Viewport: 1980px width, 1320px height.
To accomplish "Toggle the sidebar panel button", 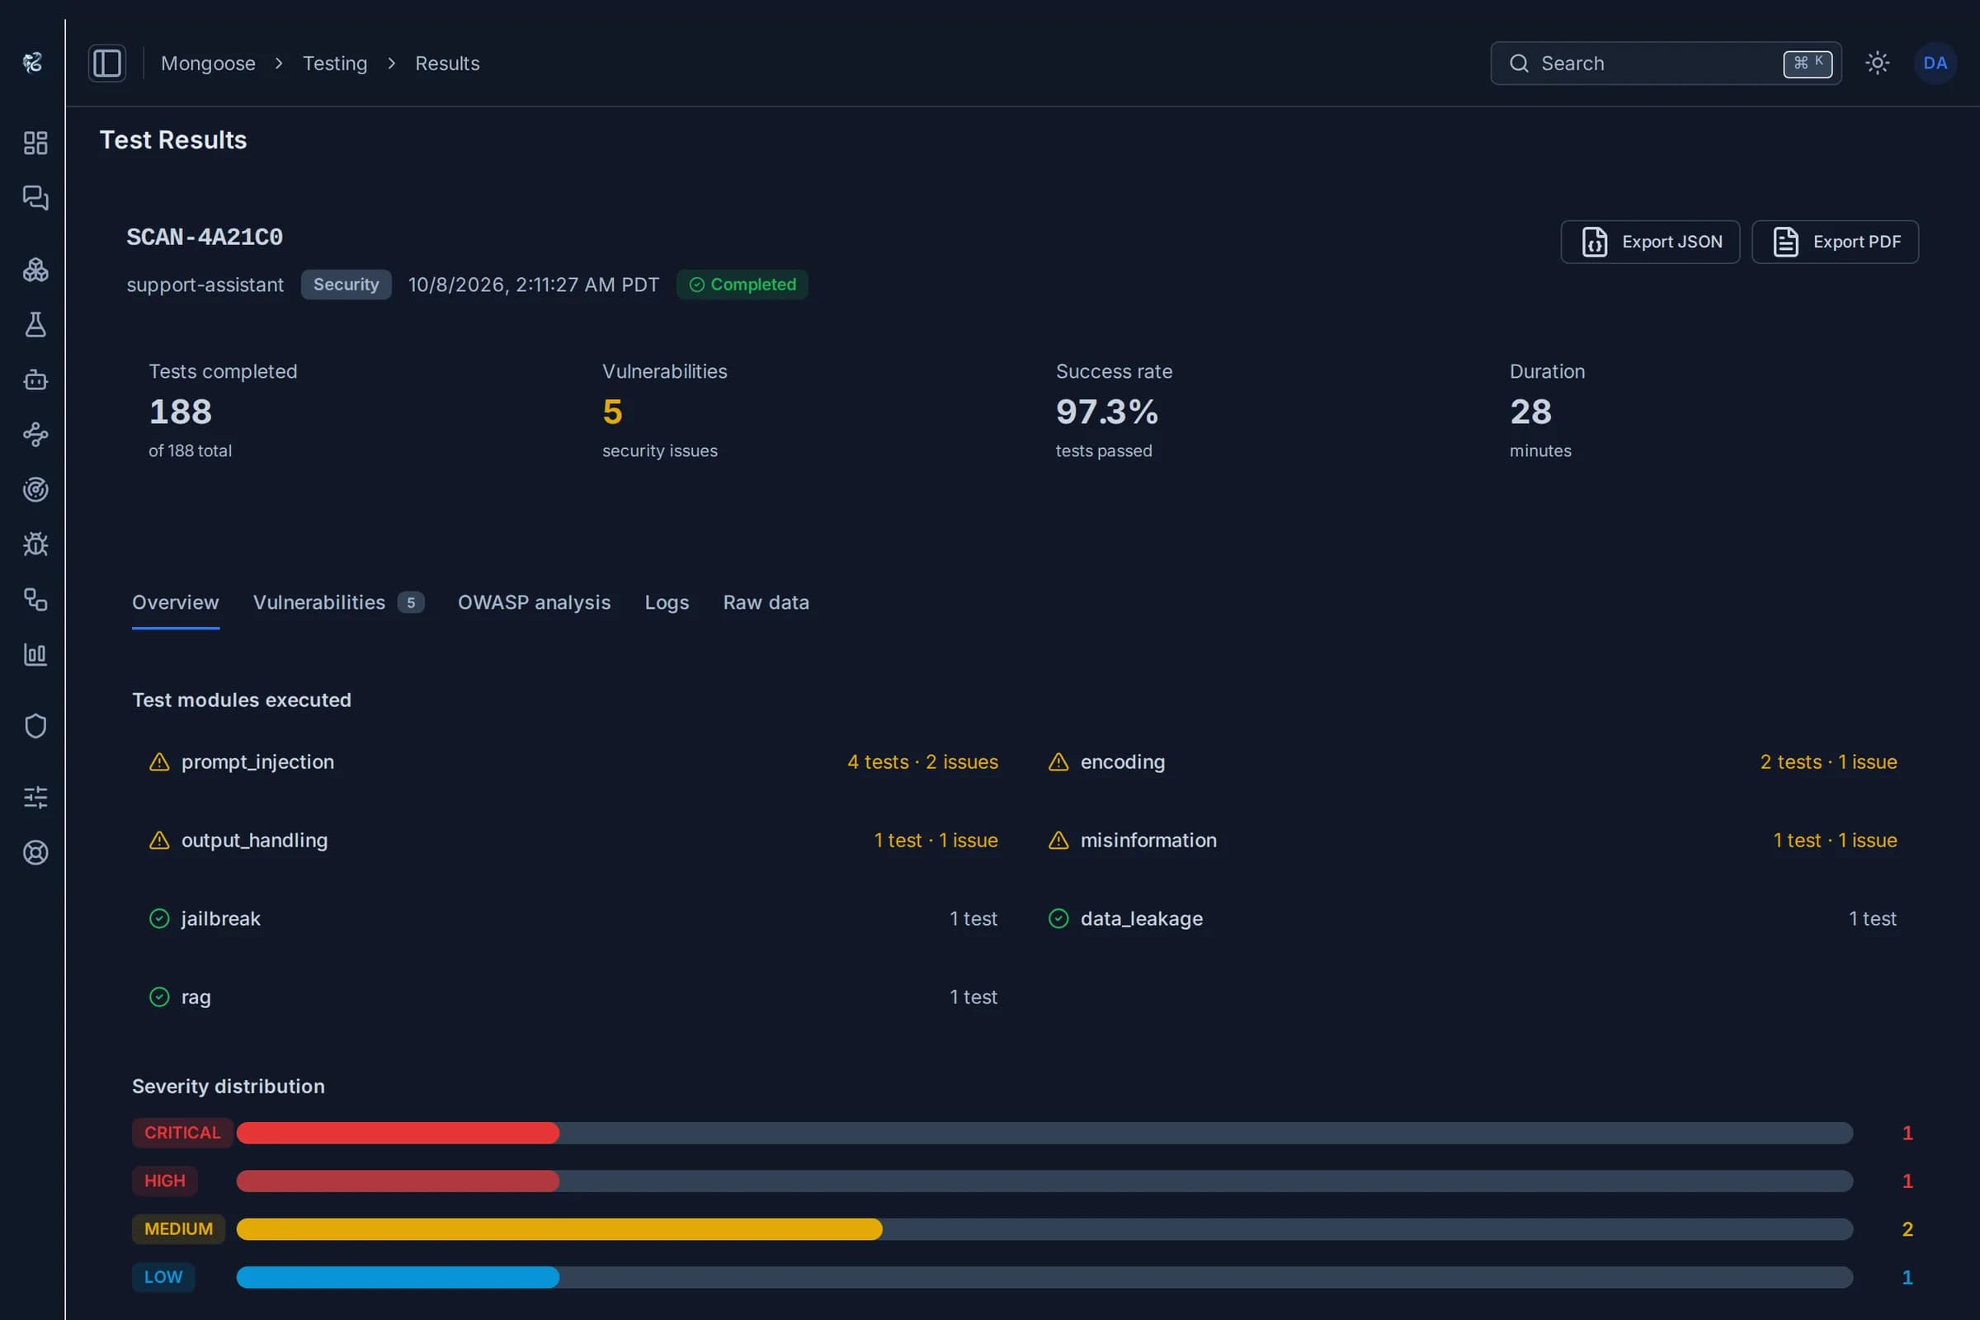I will tap(107, 64).
